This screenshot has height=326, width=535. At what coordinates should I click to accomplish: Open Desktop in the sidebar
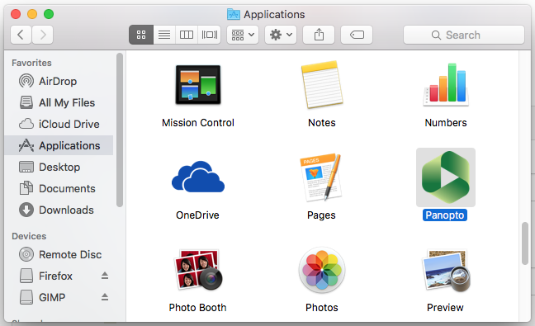[59, 167]
